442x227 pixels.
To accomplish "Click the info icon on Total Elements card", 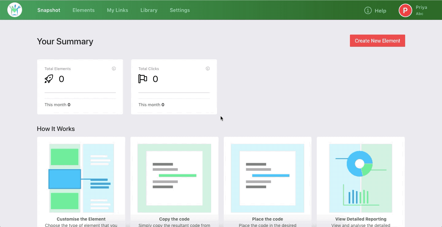I will coord(114,69).
